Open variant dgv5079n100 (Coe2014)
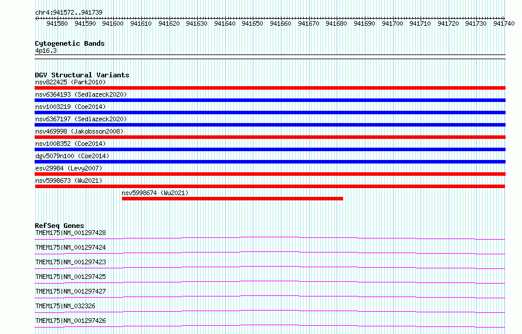The height and width of the screenshot is (334, 522). click(72, 156)
